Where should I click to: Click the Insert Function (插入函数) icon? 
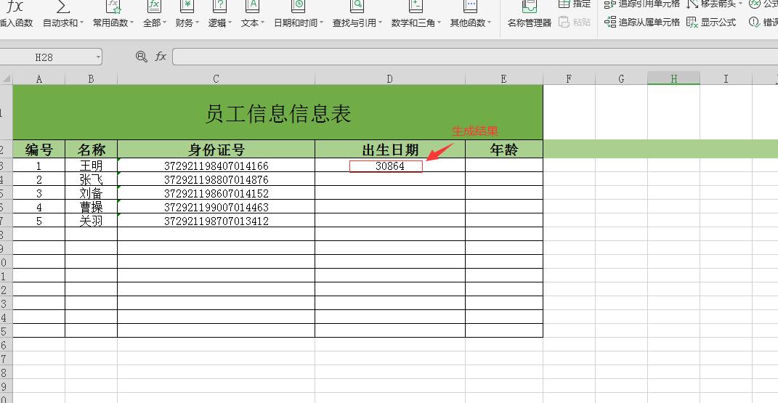coord(15,7)
